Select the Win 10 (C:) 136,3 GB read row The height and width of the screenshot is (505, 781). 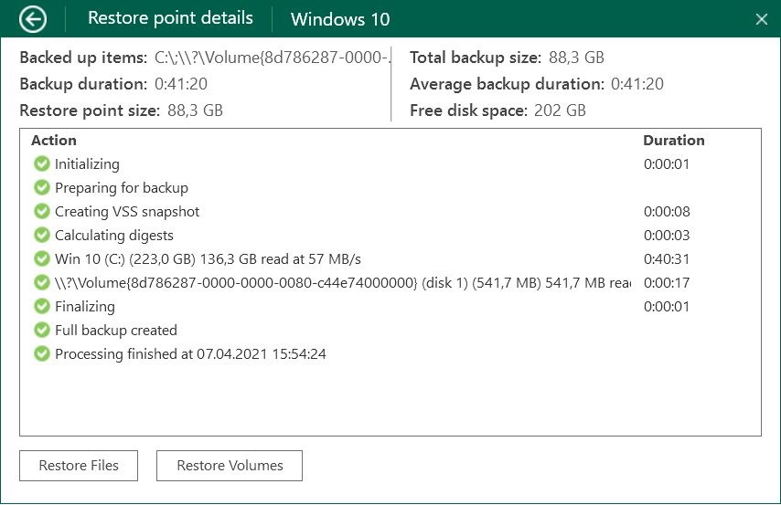[x=208, y=259]
